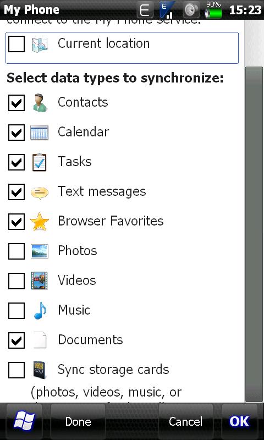Tap the battery indicator in status bar

pos(213,10)
